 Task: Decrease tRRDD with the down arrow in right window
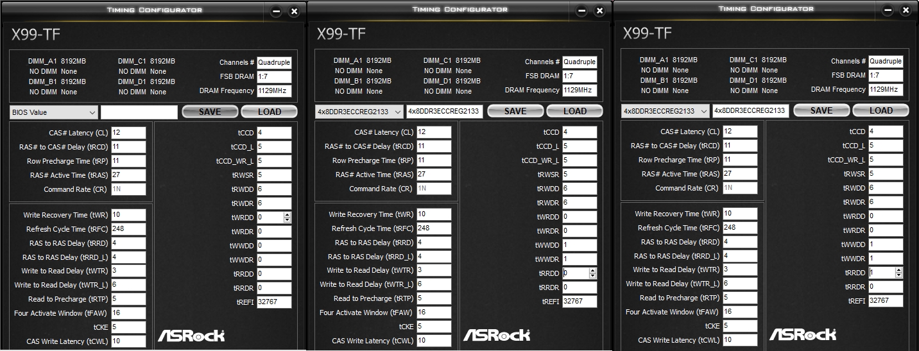[898, 276]
